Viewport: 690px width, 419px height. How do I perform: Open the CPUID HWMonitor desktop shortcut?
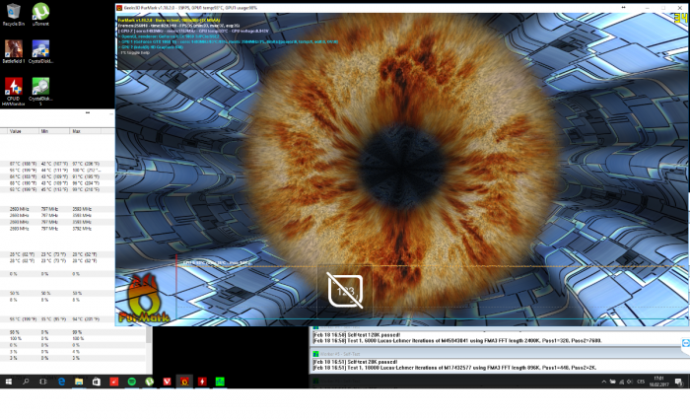coord(13,87)
